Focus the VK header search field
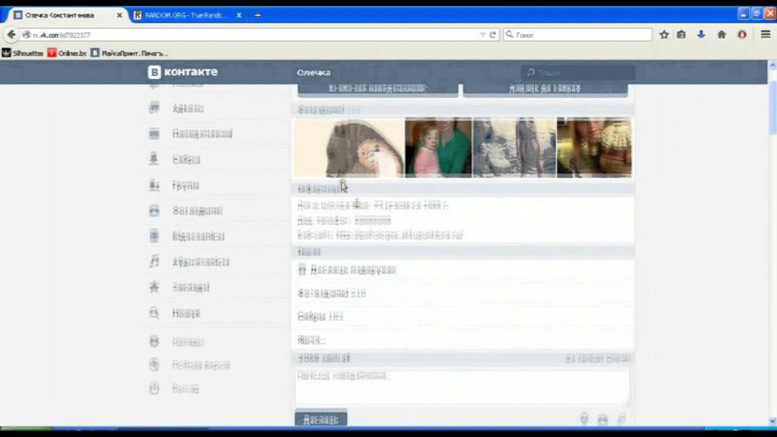777x437 pixels. [x=578, y=73]
